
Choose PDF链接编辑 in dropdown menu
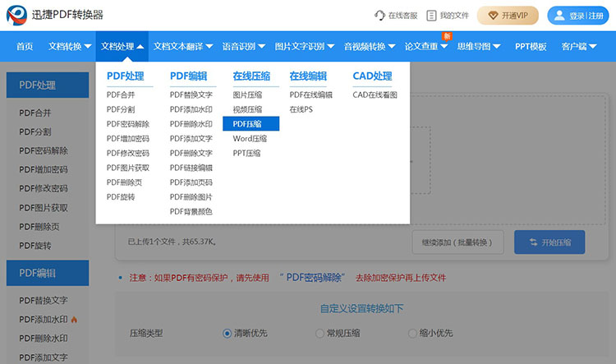click(x=191, y=168)
